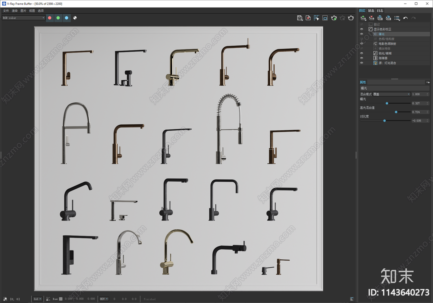Click the undo arrow in layers panel
This screenshot has height=303, width=433.
point(405,18)
